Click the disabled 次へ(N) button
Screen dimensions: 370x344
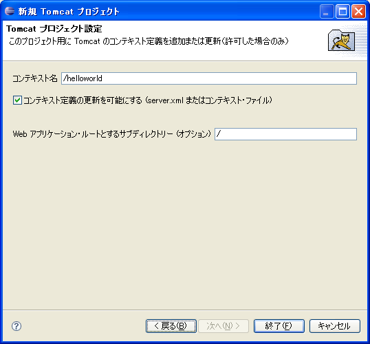click(224, 326)
